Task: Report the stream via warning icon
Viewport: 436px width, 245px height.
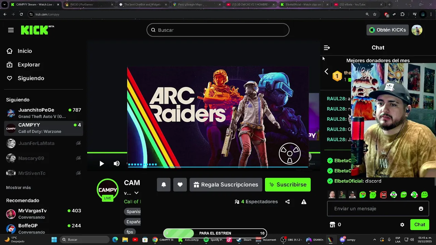Action: (x=304, y=202)
